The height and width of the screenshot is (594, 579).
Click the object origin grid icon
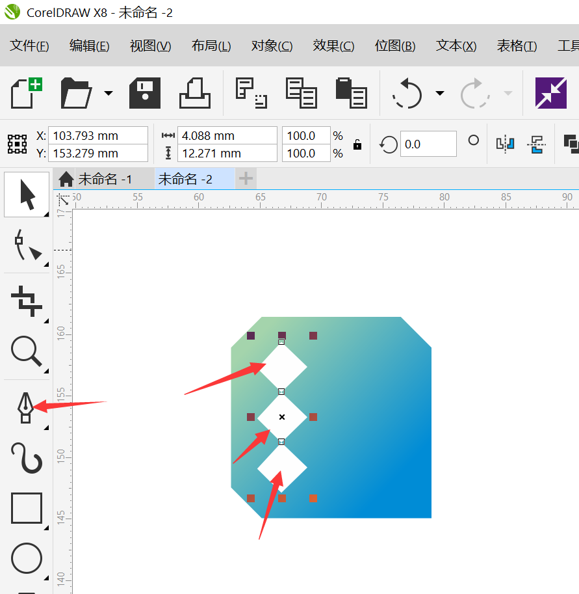[17, 144]
